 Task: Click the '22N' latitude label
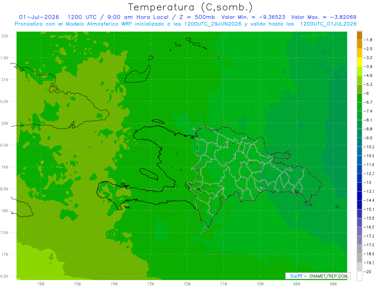(x=5, y=36)
